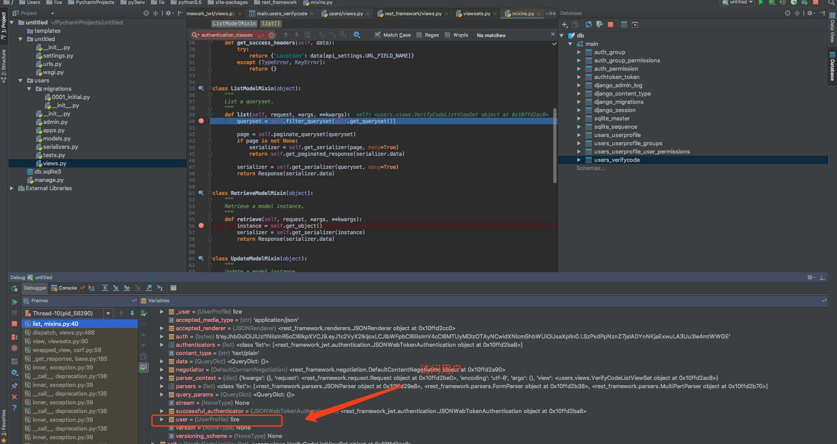Click the top toolbar's Debug bug icon

(x=772, y=2)
